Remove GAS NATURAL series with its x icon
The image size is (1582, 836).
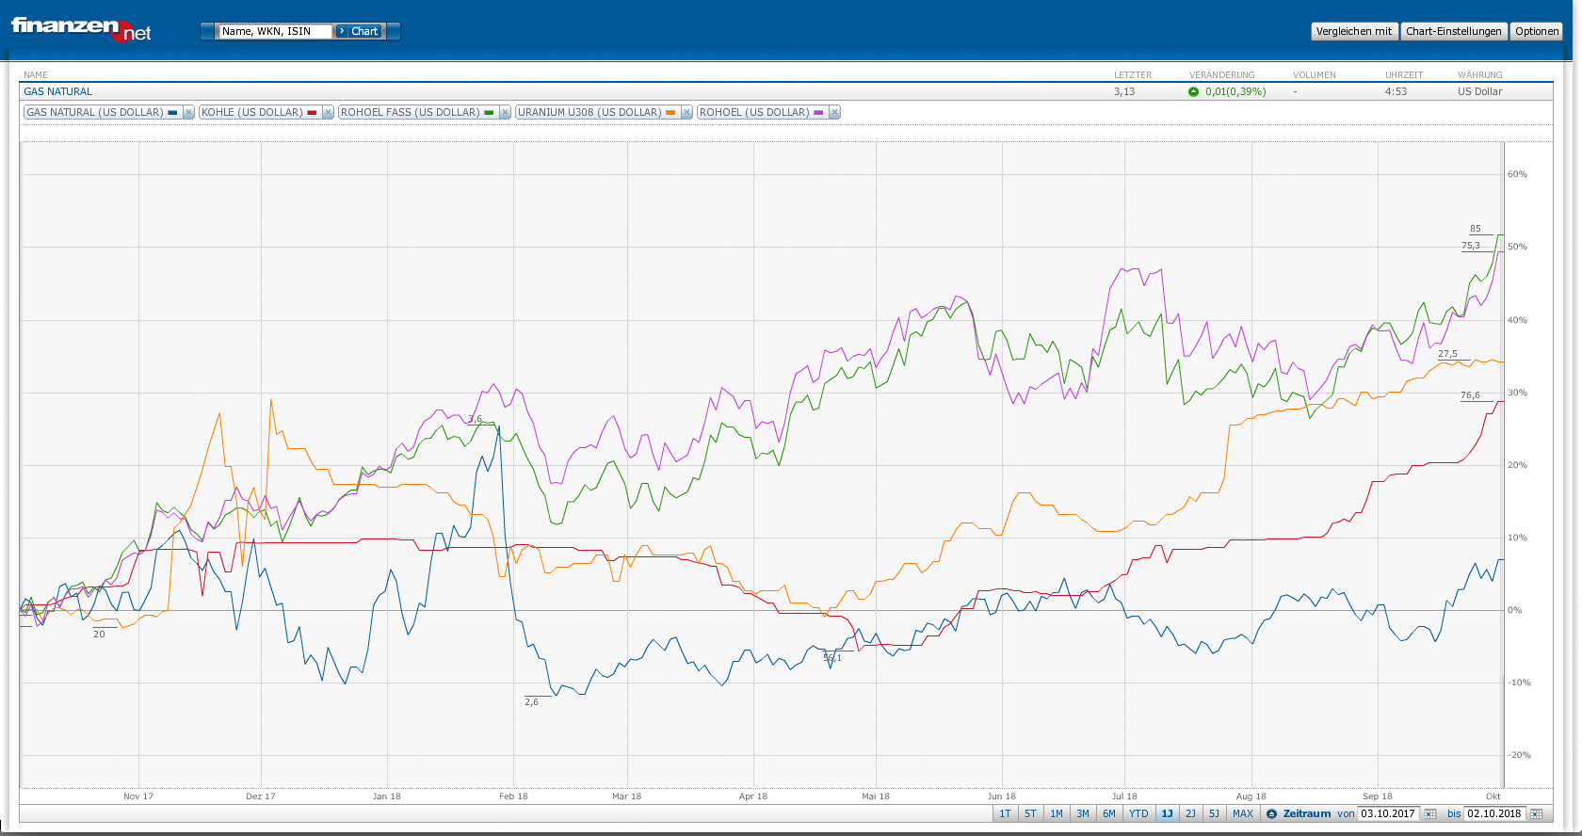[188, 112]
